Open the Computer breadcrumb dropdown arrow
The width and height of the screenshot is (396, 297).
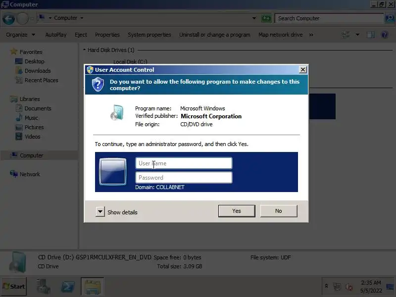[x=82, y=18]
